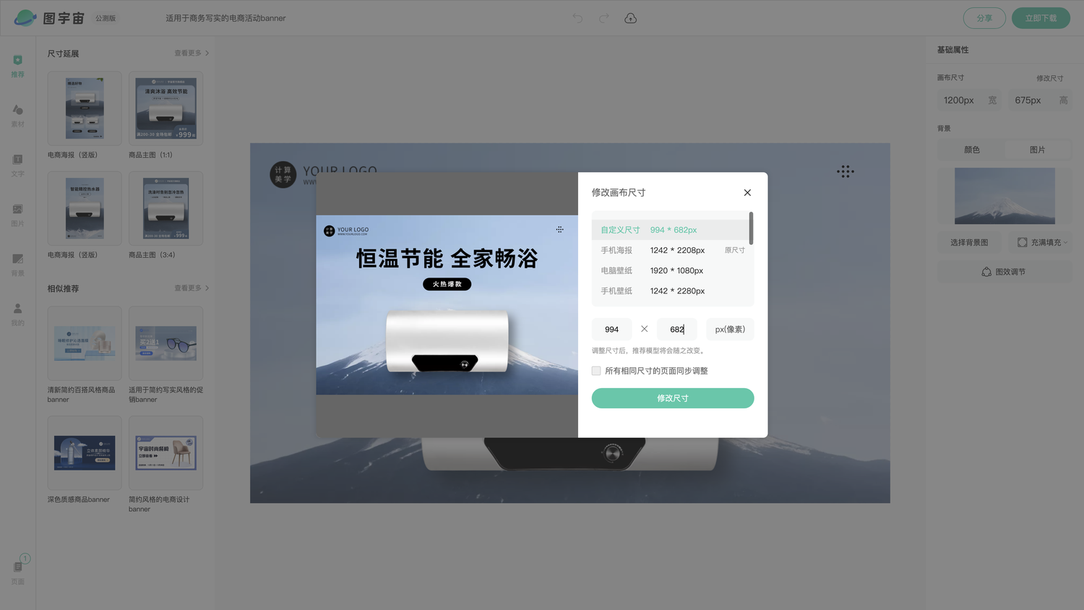Screen dimensions: 1084x610
Task: Click the redo arrow icon
Action: [603, 18]
